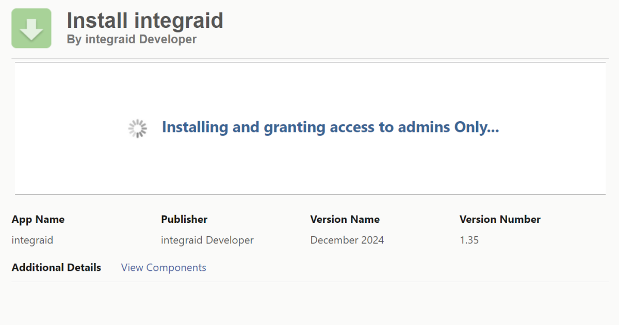Click the loading spinner icon

(138, 128)
